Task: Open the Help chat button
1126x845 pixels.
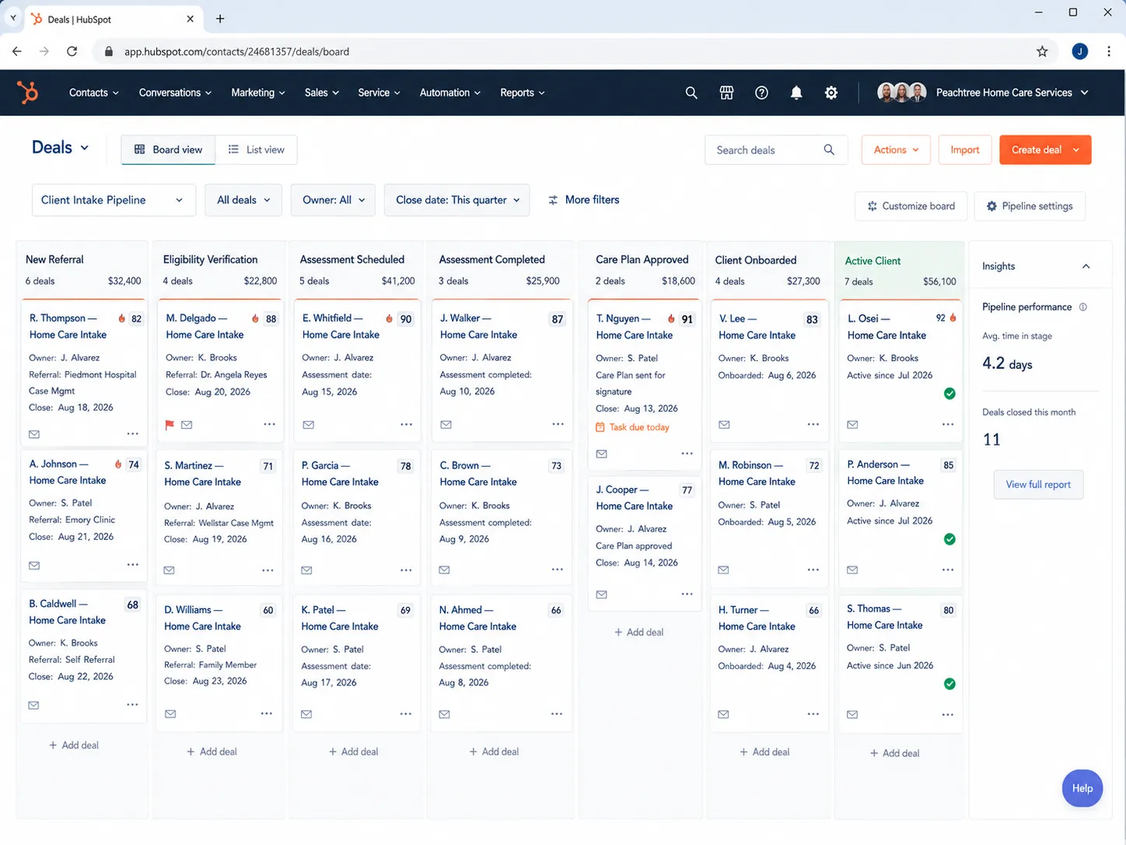Action: pos(1082,788)
